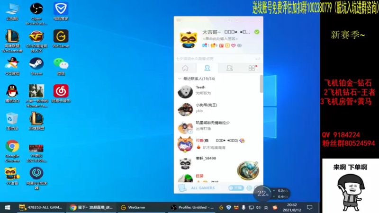Open contact 小狗吊(狗王) in the list

(x=217, y=109)
